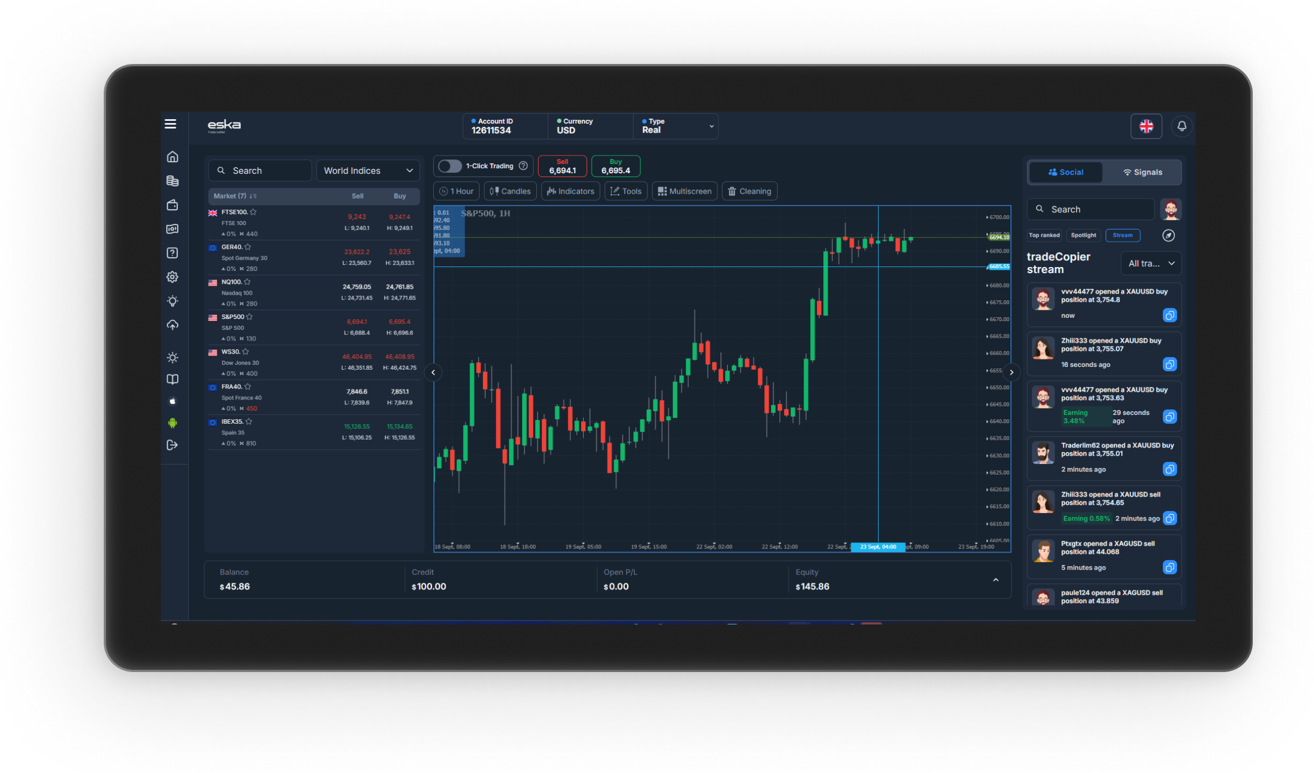Open the Indicators toolbar button
This screenshot has width=1314, height=773.
pyautogui.click(x=571, y=191)
